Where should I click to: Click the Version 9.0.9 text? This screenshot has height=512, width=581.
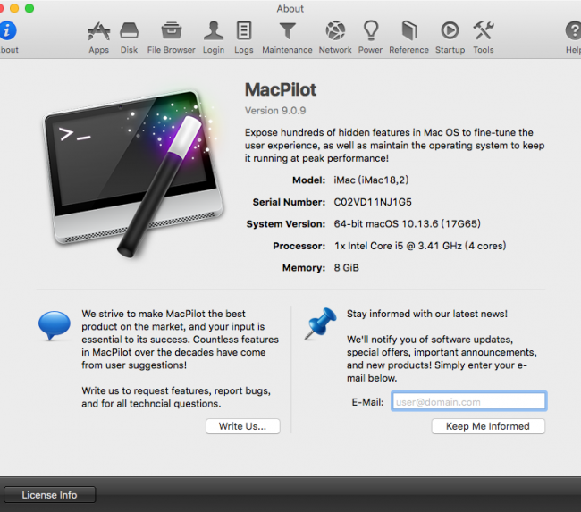coord(275,111)
